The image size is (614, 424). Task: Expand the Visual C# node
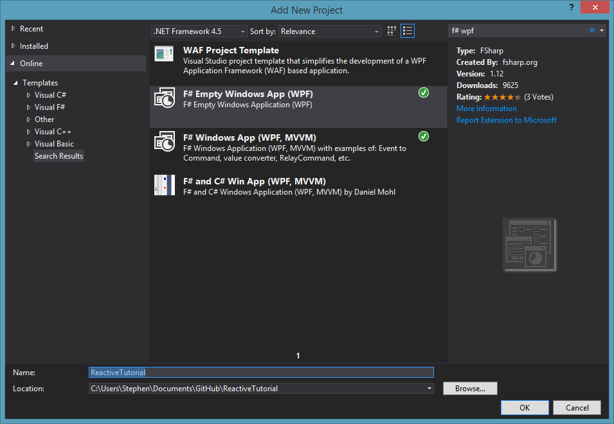tap(28, 95)
